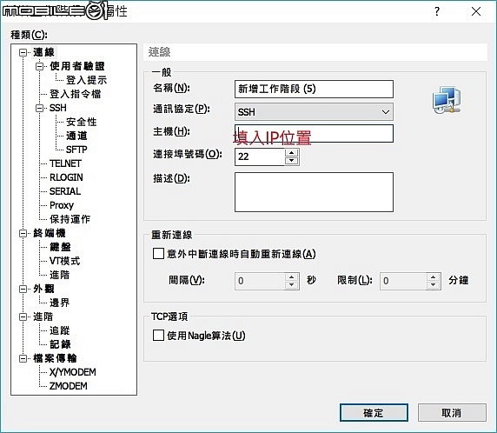497x433 pixels.
Task: Decrease the 間隔 seconds value
Action: pos(291,285)
